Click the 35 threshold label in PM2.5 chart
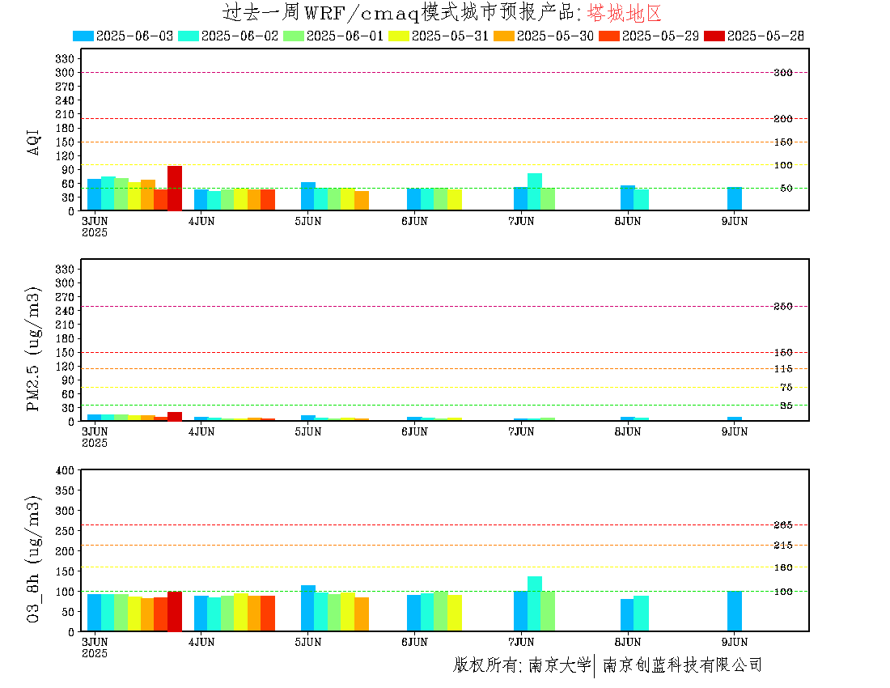 [x=786, y=406]
